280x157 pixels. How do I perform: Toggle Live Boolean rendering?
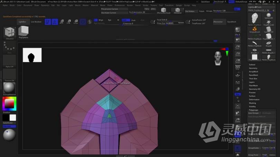36,22
